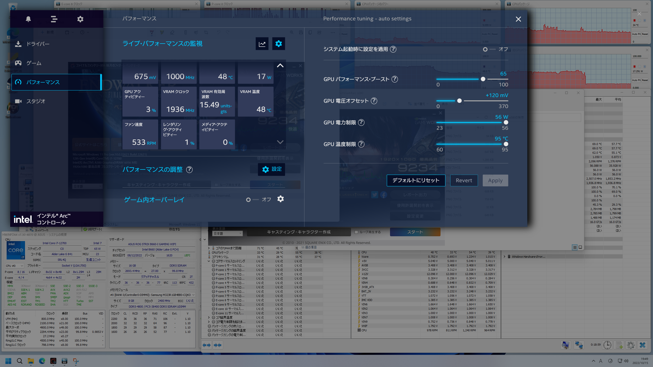Click the Revert button
The image size is (653, 367).
click(464, 180)
